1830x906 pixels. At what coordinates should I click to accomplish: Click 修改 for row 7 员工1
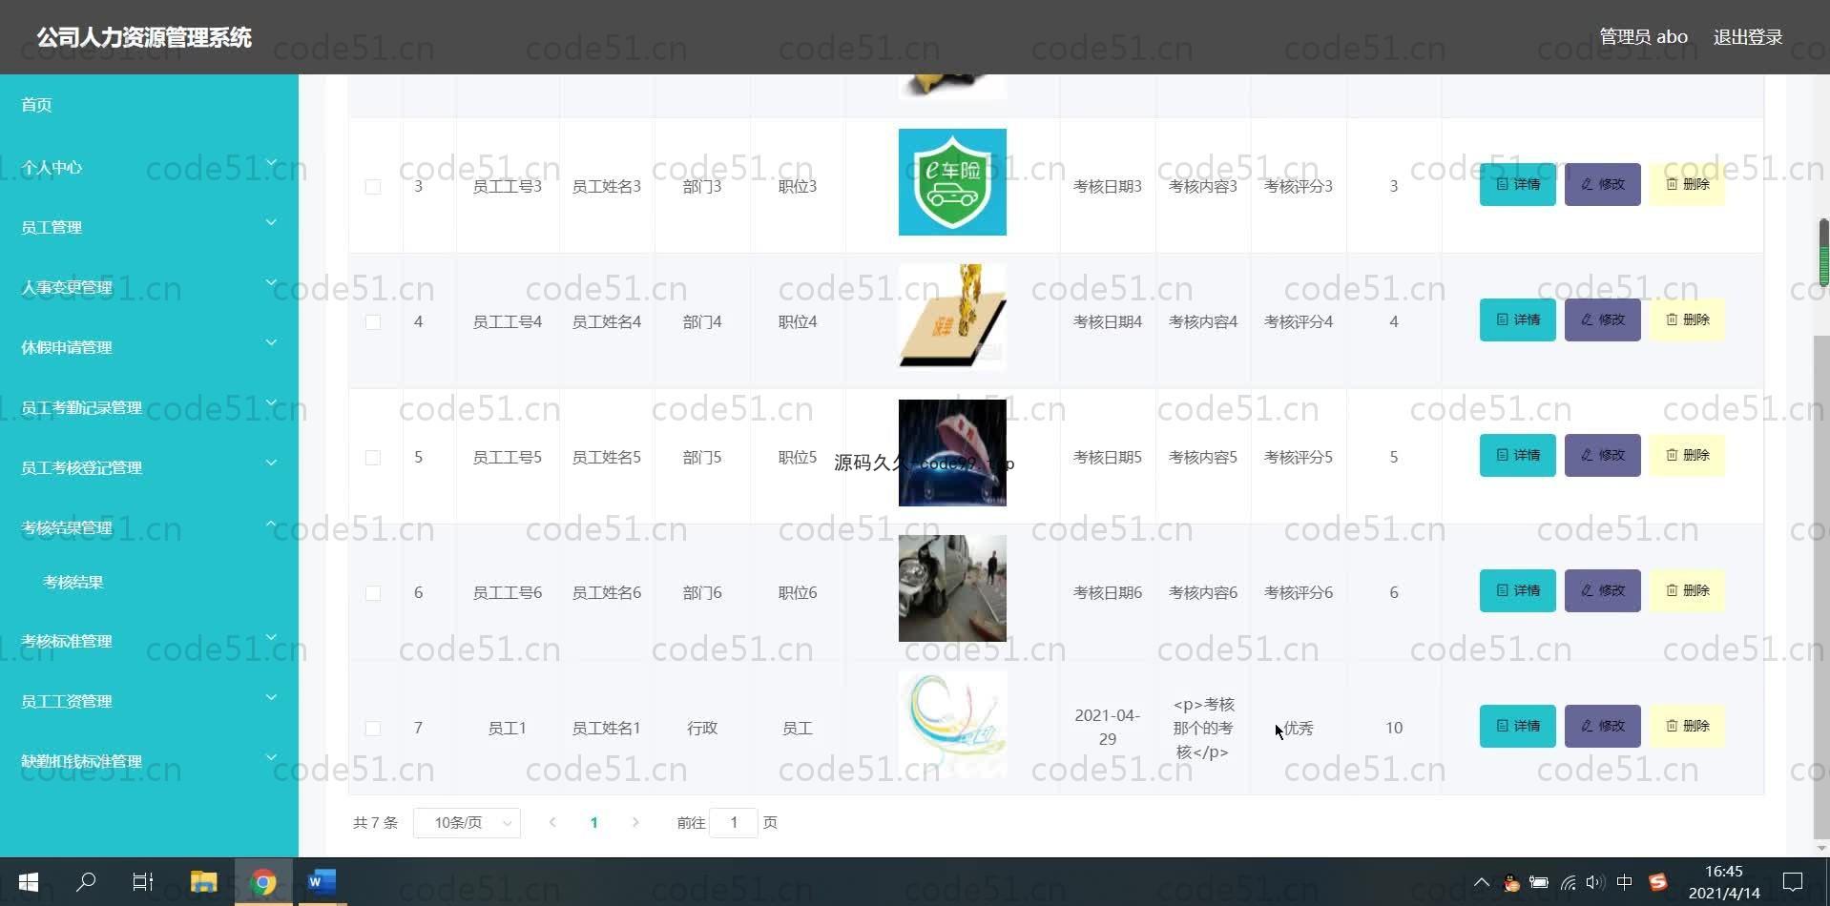click(x=1602, y=726)
